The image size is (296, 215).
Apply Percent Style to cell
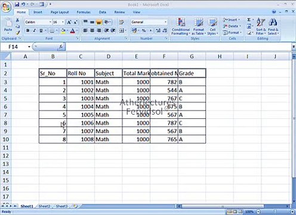tap(144, 30)
